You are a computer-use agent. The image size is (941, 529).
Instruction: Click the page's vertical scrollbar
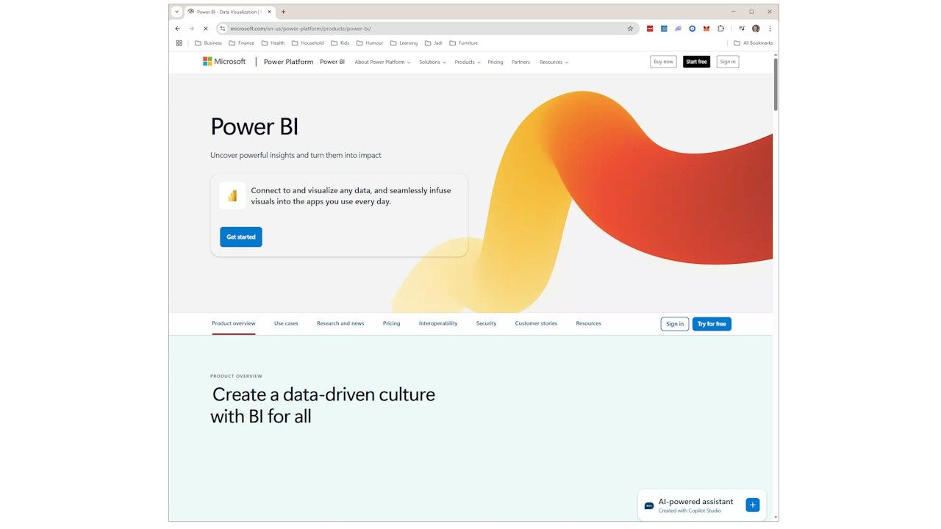(776, 84)
